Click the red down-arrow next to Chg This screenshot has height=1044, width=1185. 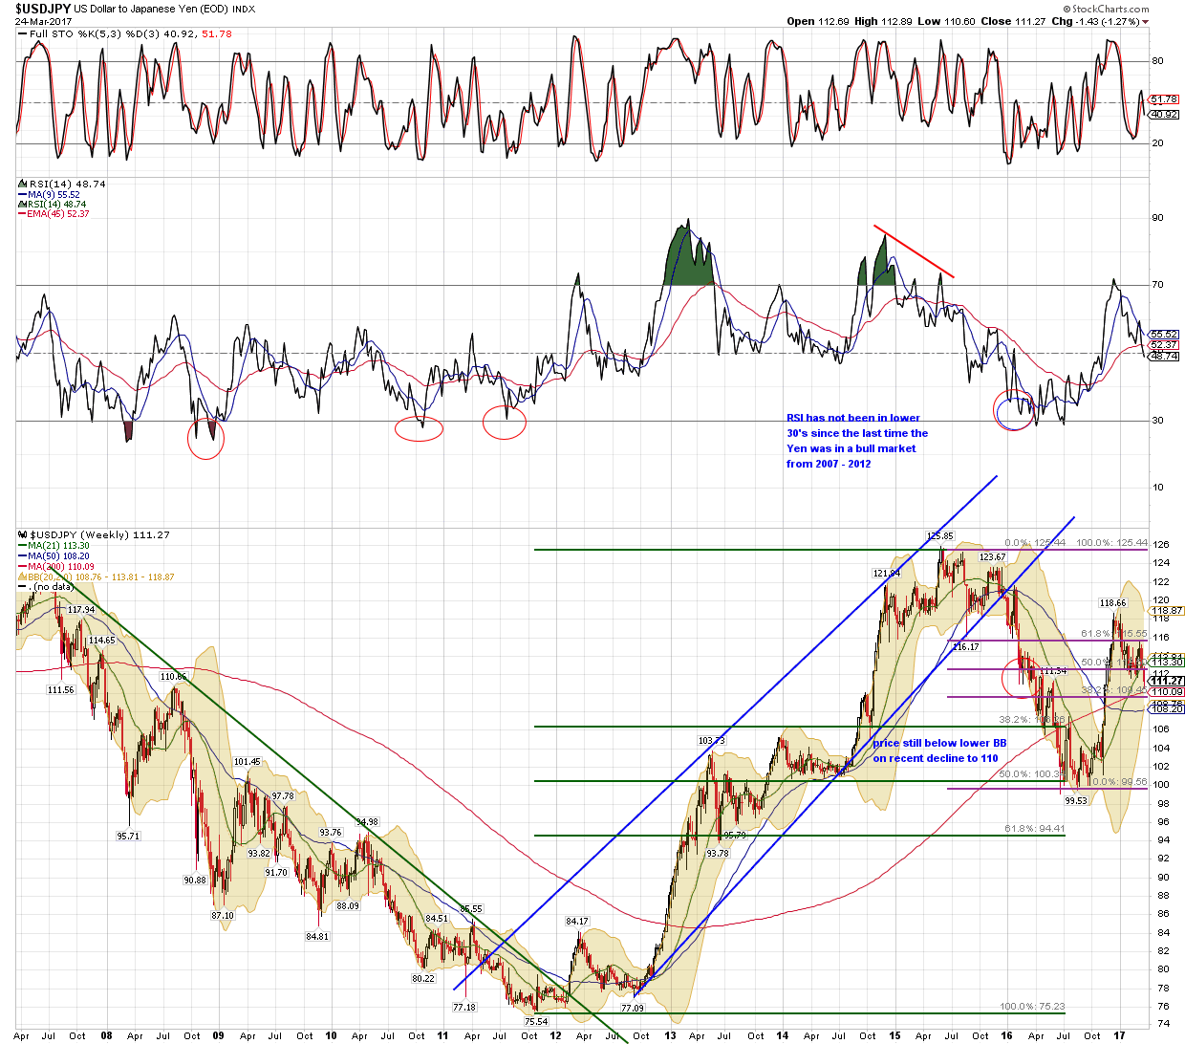point(1146,22)
